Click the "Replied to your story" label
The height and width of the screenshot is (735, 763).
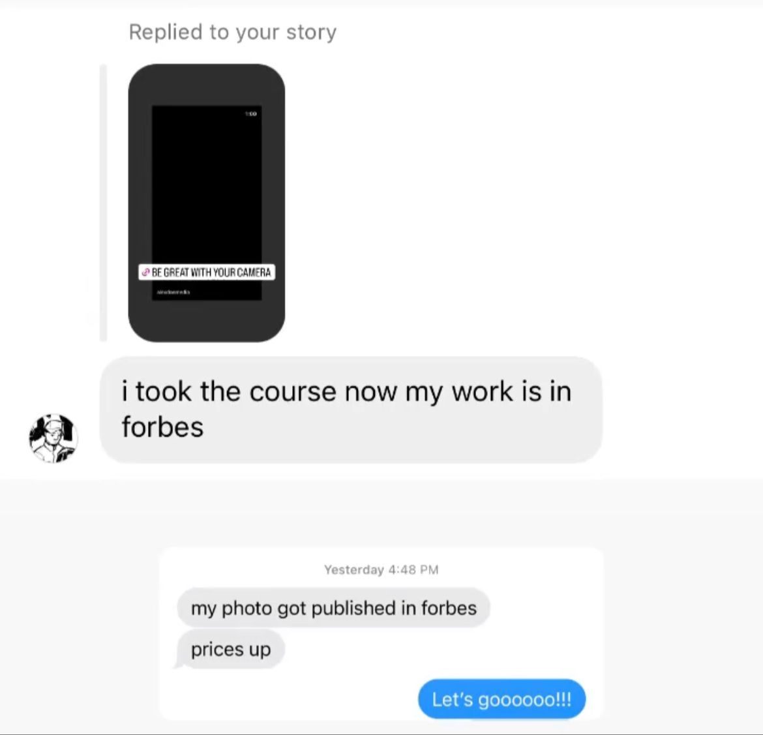(233, 32)
